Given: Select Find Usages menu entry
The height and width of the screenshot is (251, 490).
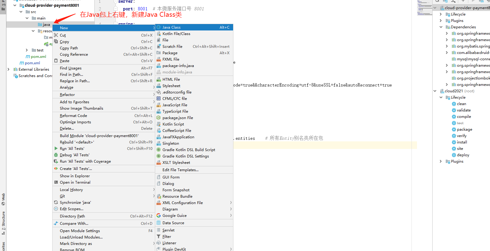Looking at the screenshot, I should (x=104, y=68).
